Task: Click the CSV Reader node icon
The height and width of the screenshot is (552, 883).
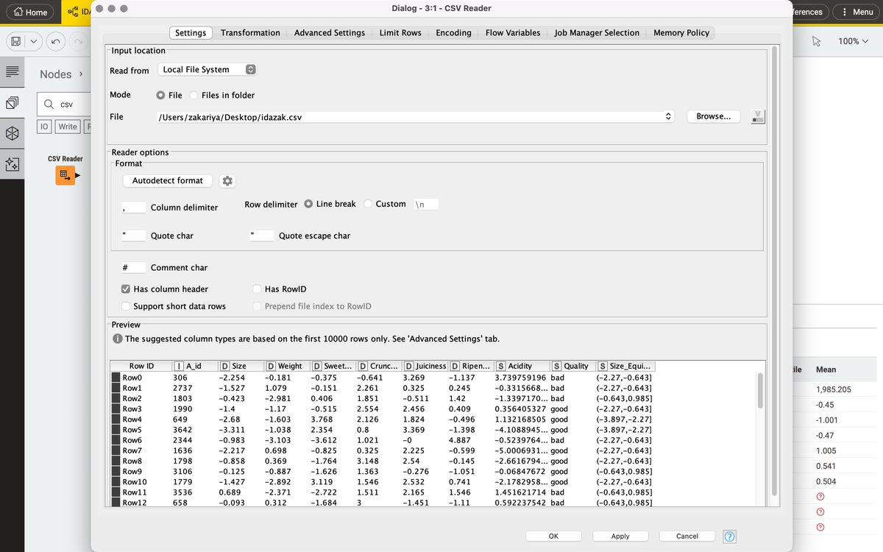Action: (65, 175)
